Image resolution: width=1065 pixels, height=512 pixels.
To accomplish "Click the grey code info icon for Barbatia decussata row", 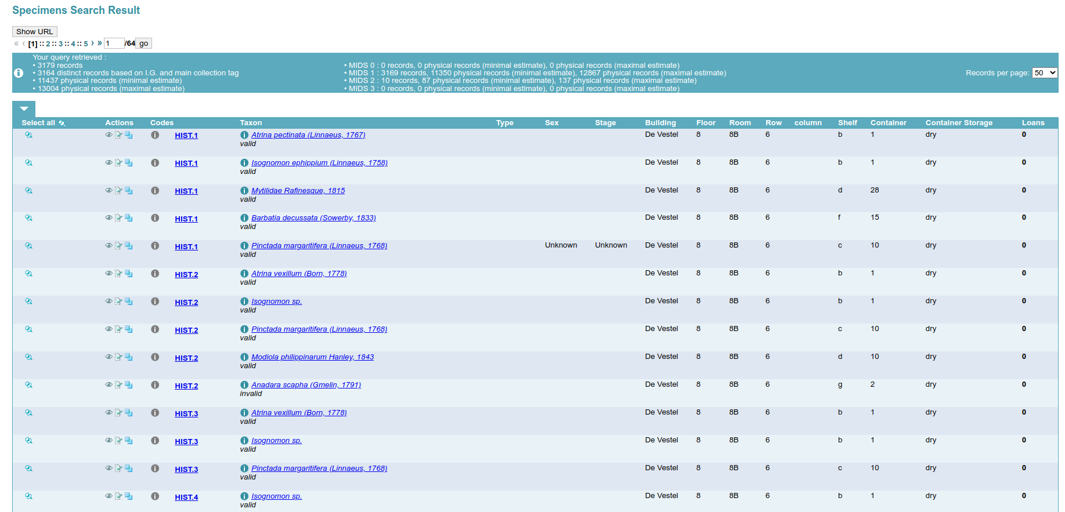I will [155, 218].
